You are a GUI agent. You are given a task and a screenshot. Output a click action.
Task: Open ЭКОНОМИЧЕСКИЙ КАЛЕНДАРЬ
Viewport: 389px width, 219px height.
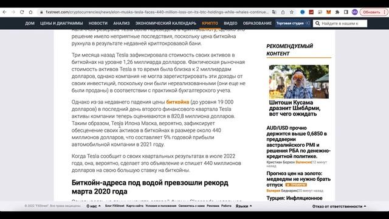tap(166, 23)
